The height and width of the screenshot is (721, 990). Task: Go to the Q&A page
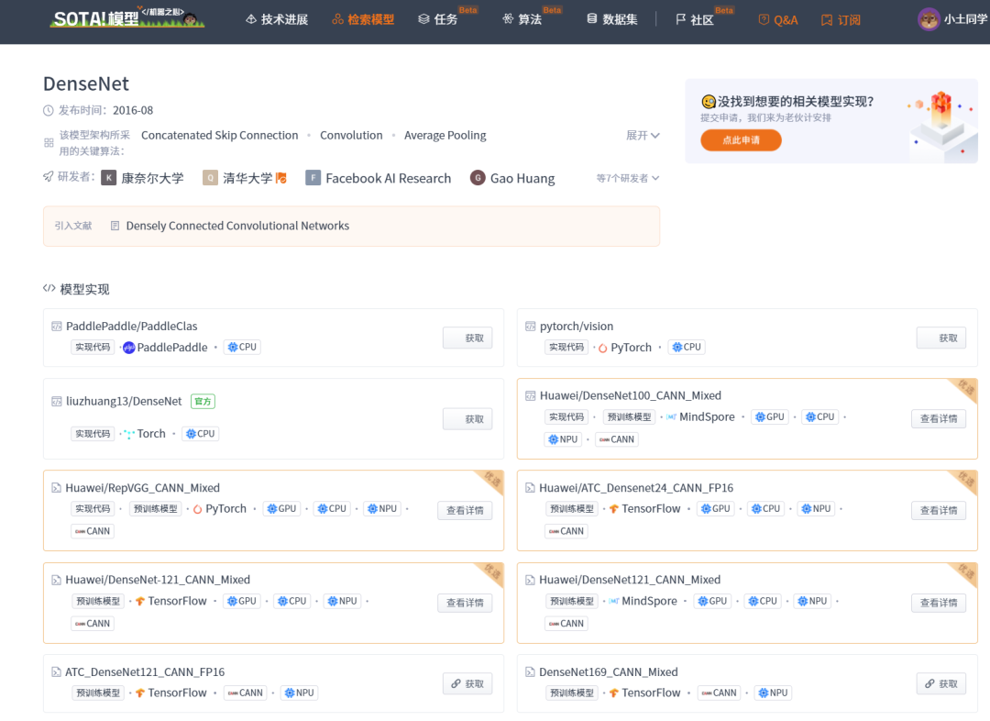click(778, 20)
